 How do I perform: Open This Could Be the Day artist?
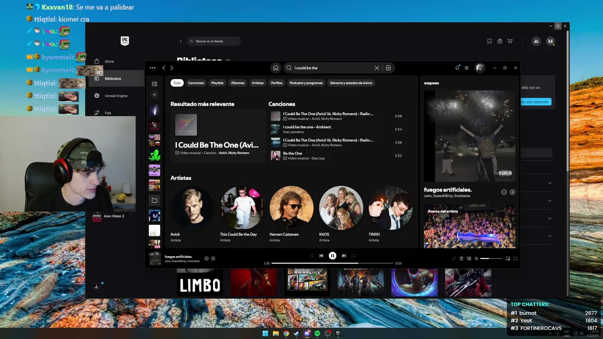coord(242,214)
